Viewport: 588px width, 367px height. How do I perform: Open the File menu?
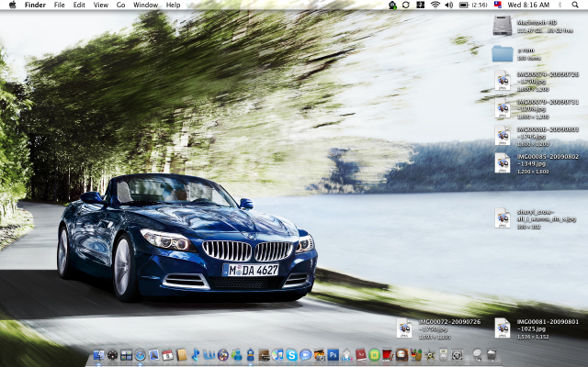[x=59, y=5]
